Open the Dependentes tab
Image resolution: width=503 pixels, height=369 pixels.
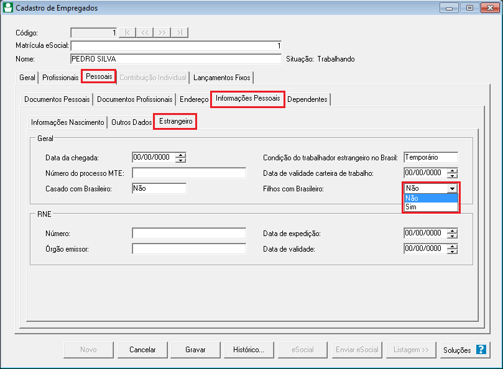pos(307,99)
